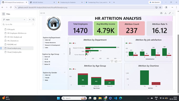Check the Above 40 checkbox
Viewport: 179px width, 101px height.
click(43, 62)
